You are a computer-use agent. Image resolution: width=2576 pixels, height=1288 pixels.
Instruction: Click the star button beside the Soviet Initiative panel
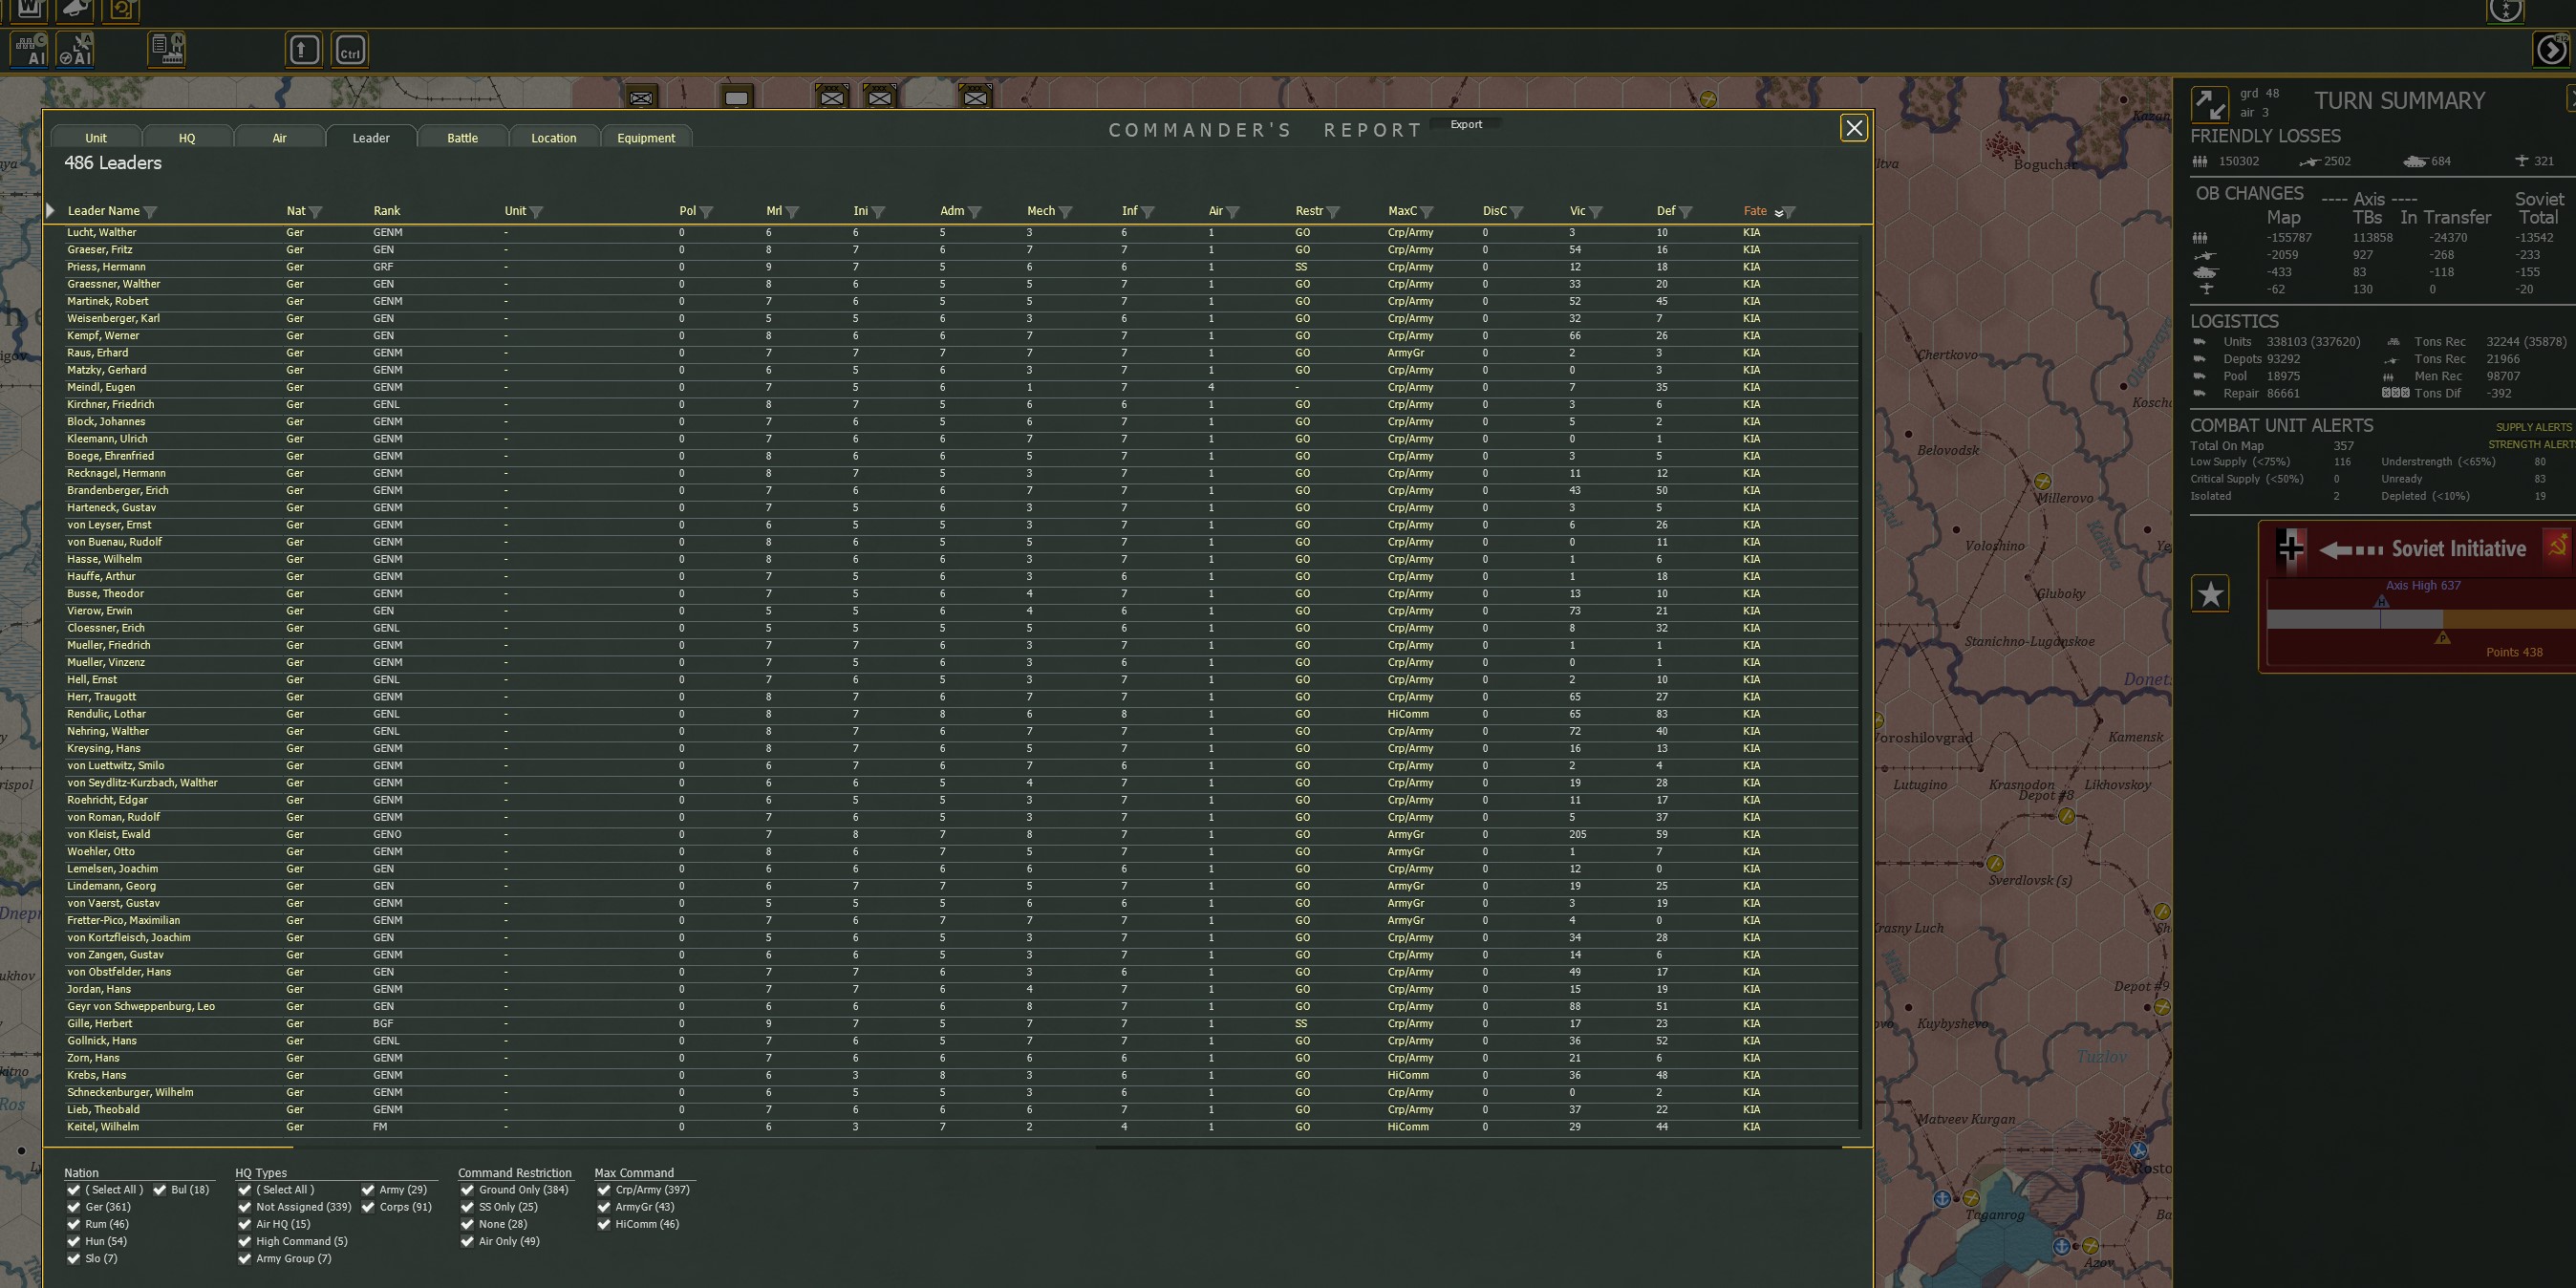click(x=2210, y=595)
